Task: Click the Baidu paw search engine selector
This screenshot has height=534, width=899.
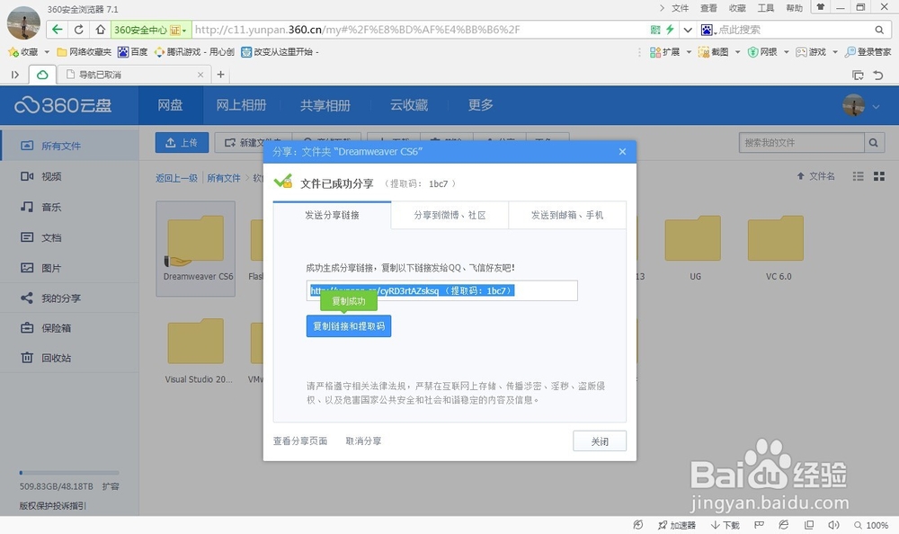Action: tap(708, 30)
